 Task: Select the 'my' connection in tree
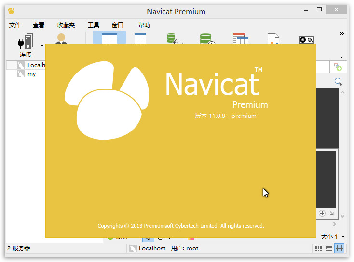pos(31,74)
